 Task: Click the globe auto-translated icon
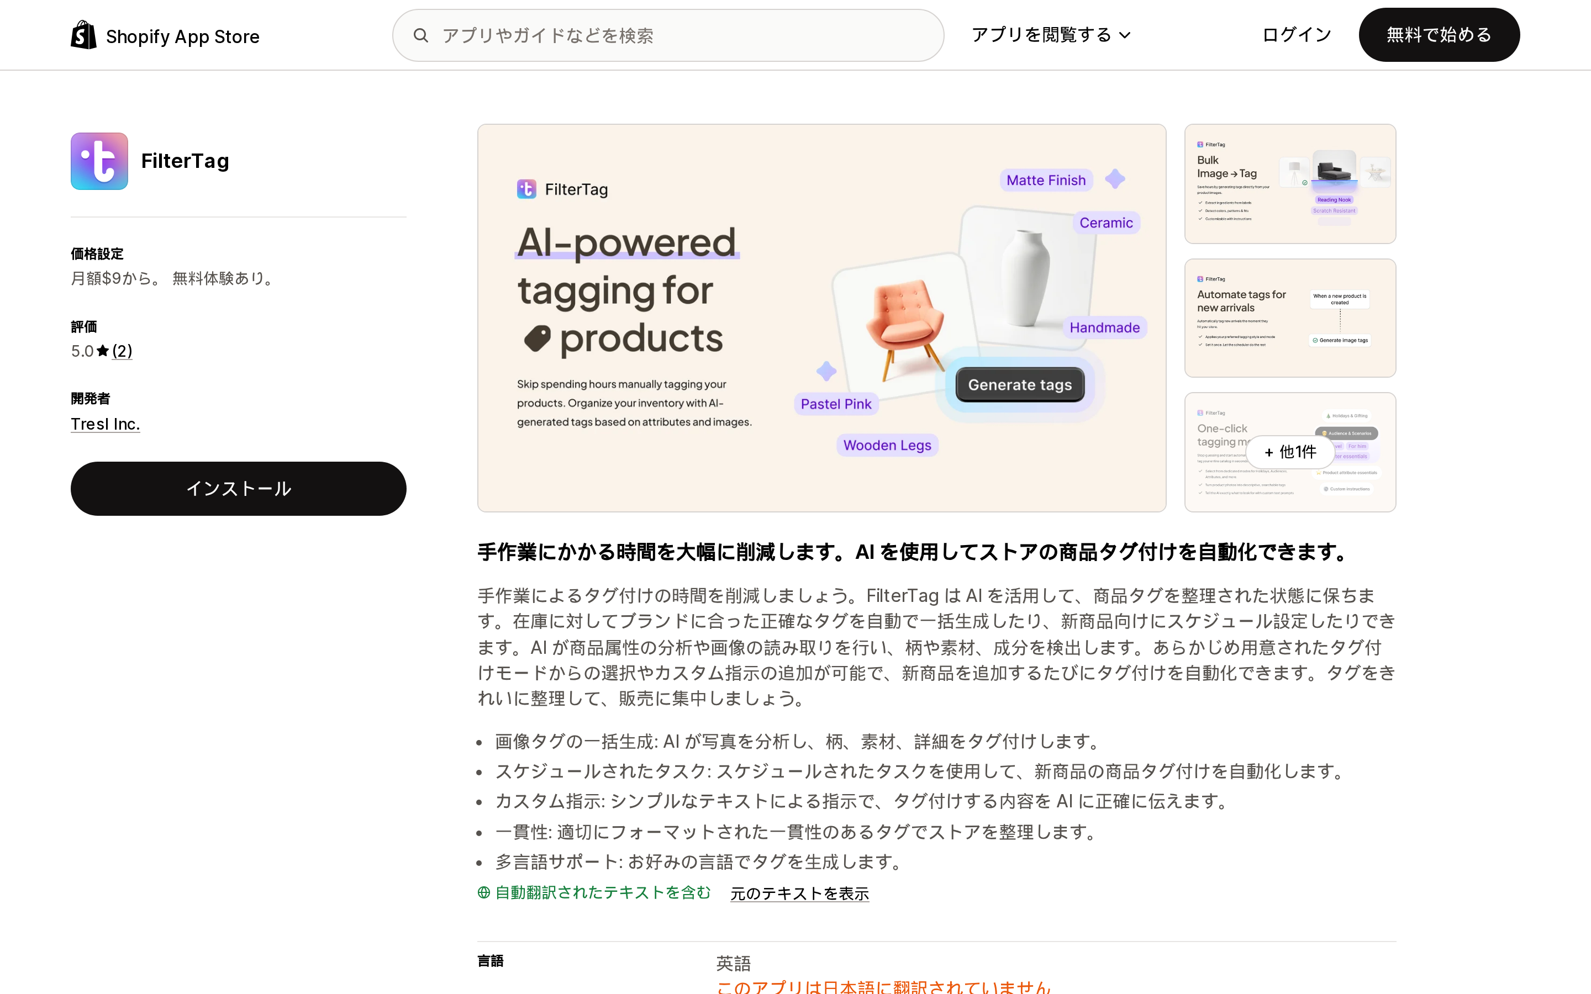pyautogui.click(x=484, y=893)
